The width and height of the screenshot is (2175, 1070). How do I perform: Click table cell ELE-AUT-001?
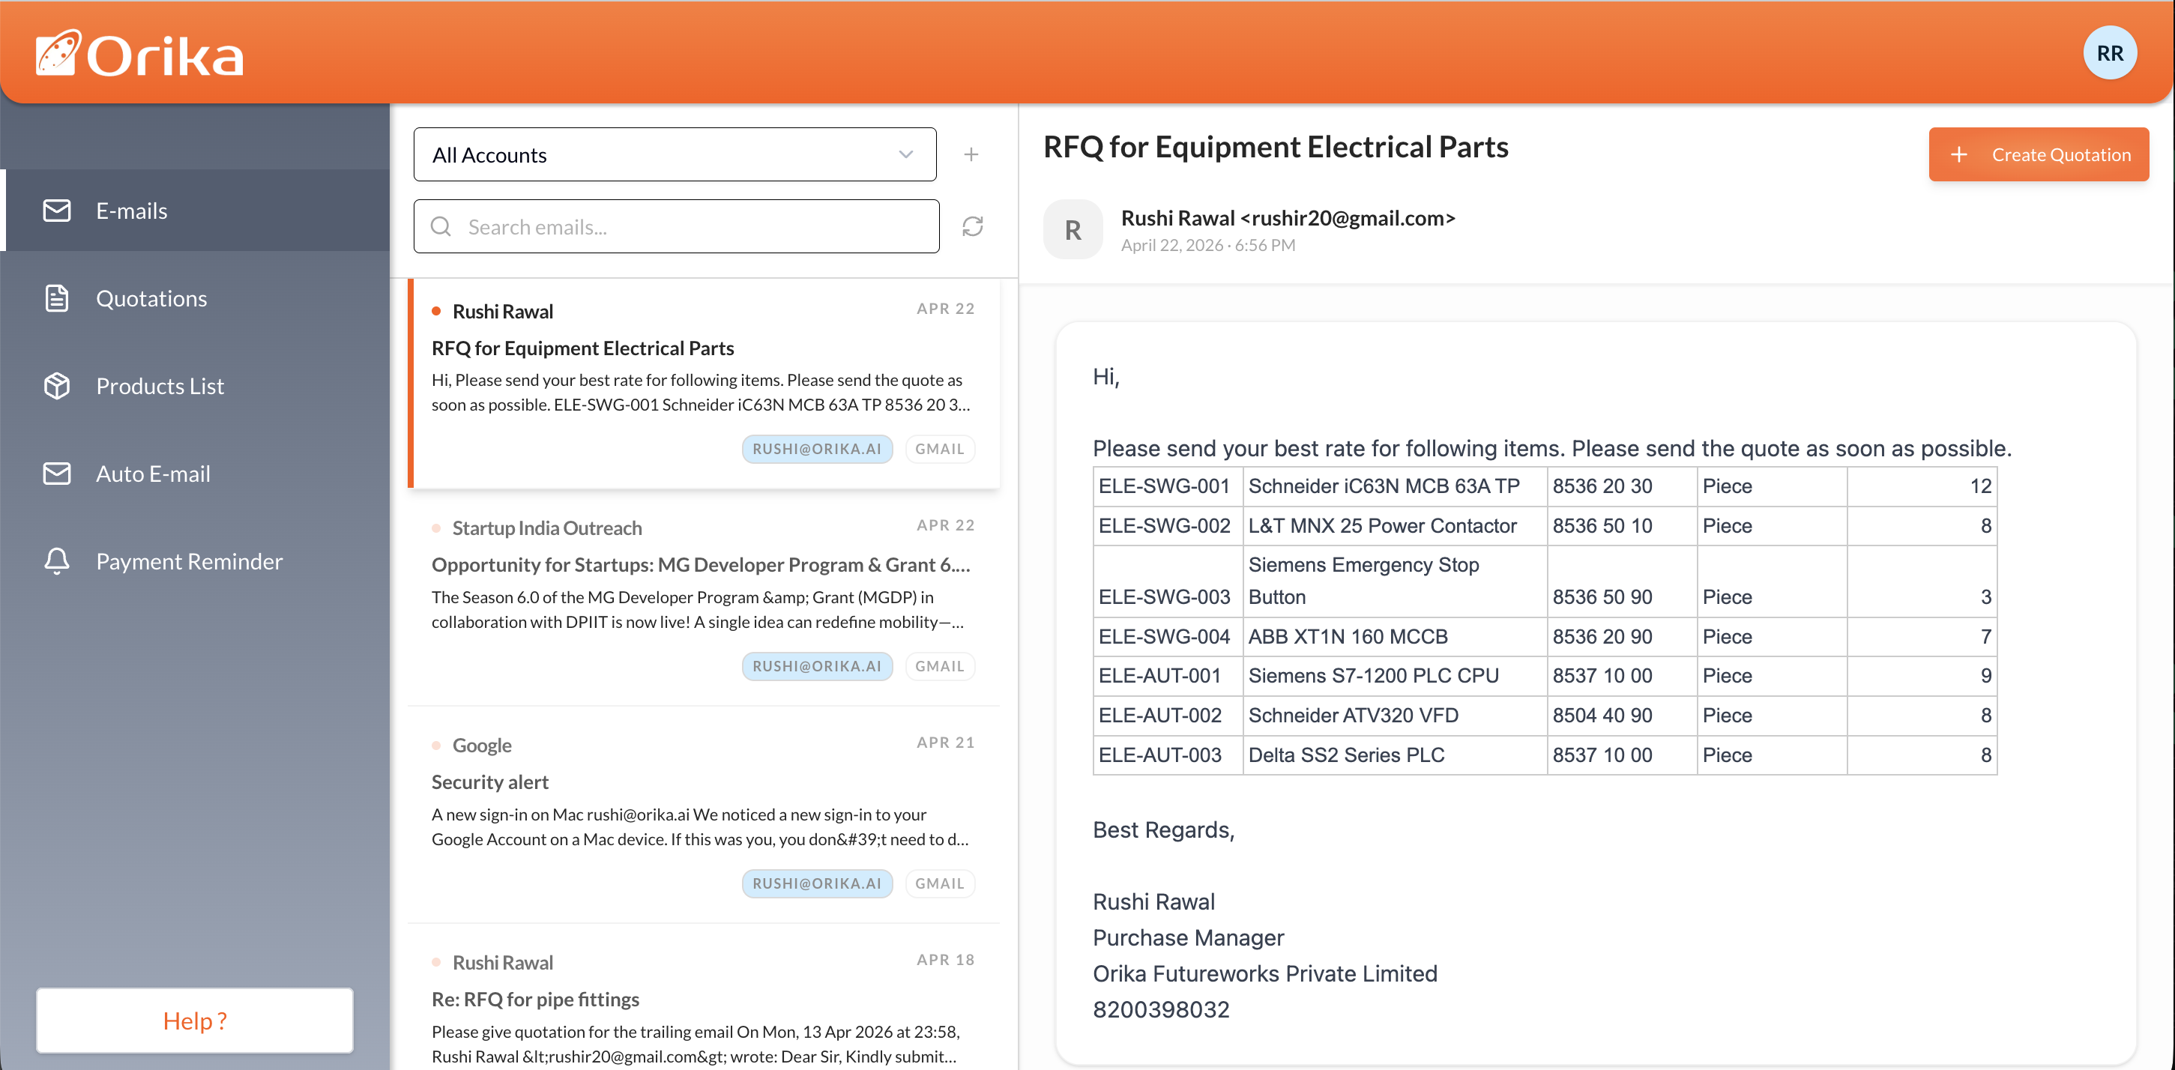coord(1167,676)
